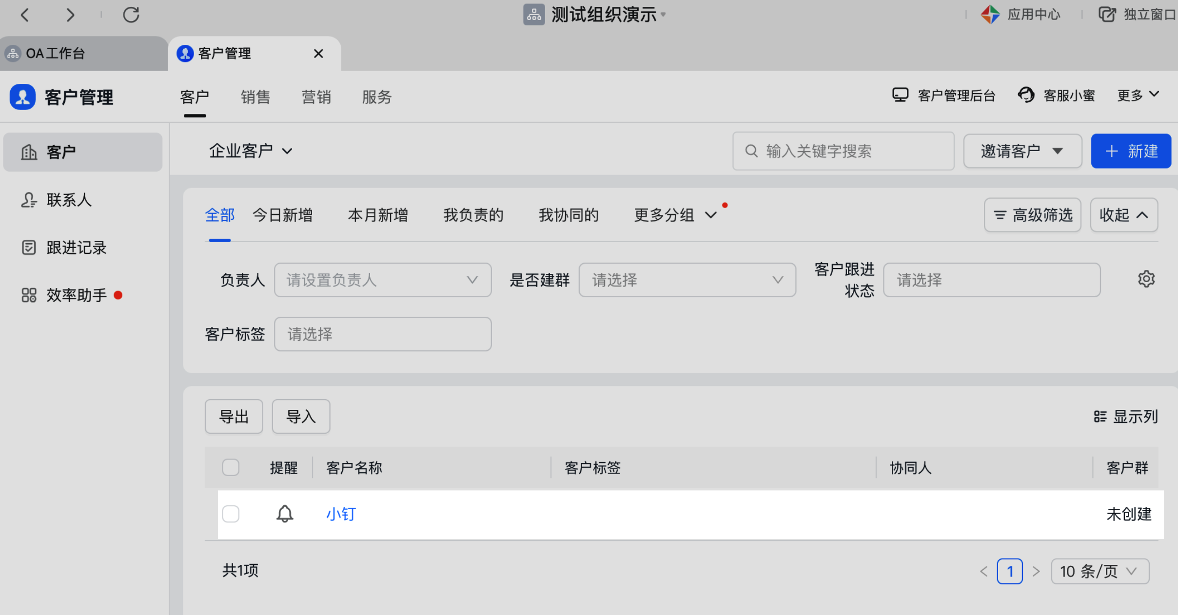Select the 我负责的 group tab
The width and height of the screenshot is (1178, 615).
point(473,215)
